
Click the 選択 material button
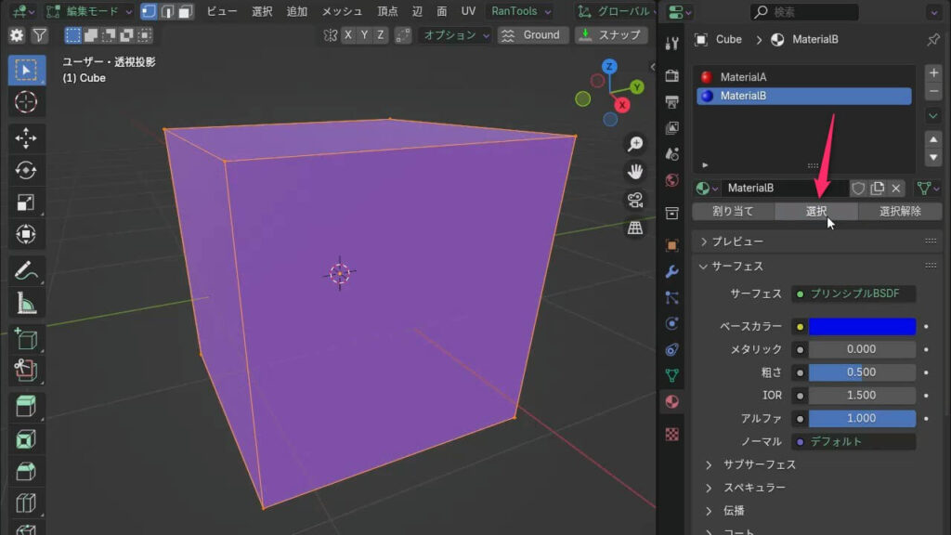coord(816,211)
